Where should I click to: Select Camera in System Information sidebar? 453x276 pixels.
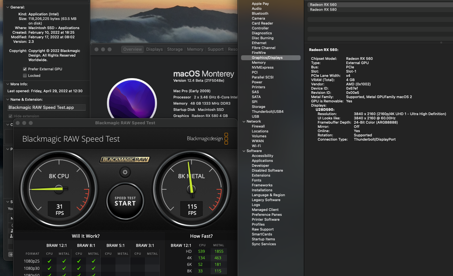point(258,18)
